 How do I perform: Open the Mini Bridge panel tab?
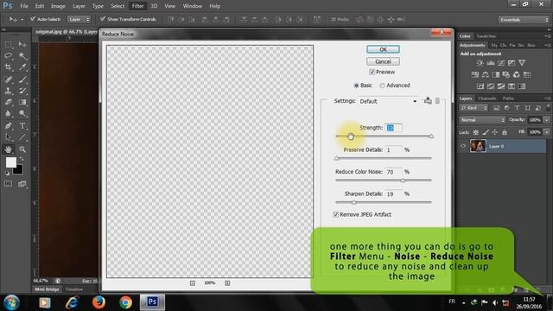(x=48, y=289)
